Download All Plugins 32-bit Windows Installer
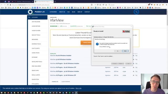This screenshot has height=94, width=168. [65, 71]
